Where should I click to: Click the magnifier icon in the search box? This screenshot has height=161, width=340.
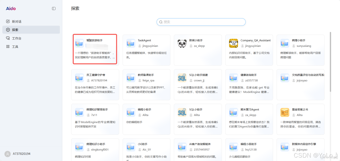[x=161, y=22]
